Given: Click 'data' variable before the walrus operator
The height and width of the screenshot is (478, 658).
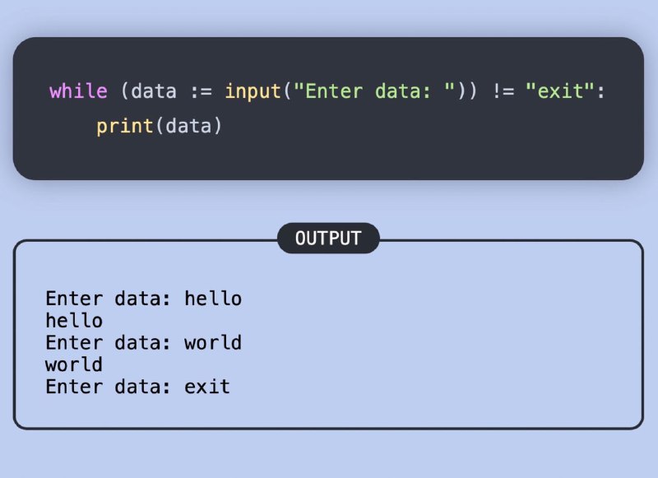Looking at the screenshot, I should 154,91.
